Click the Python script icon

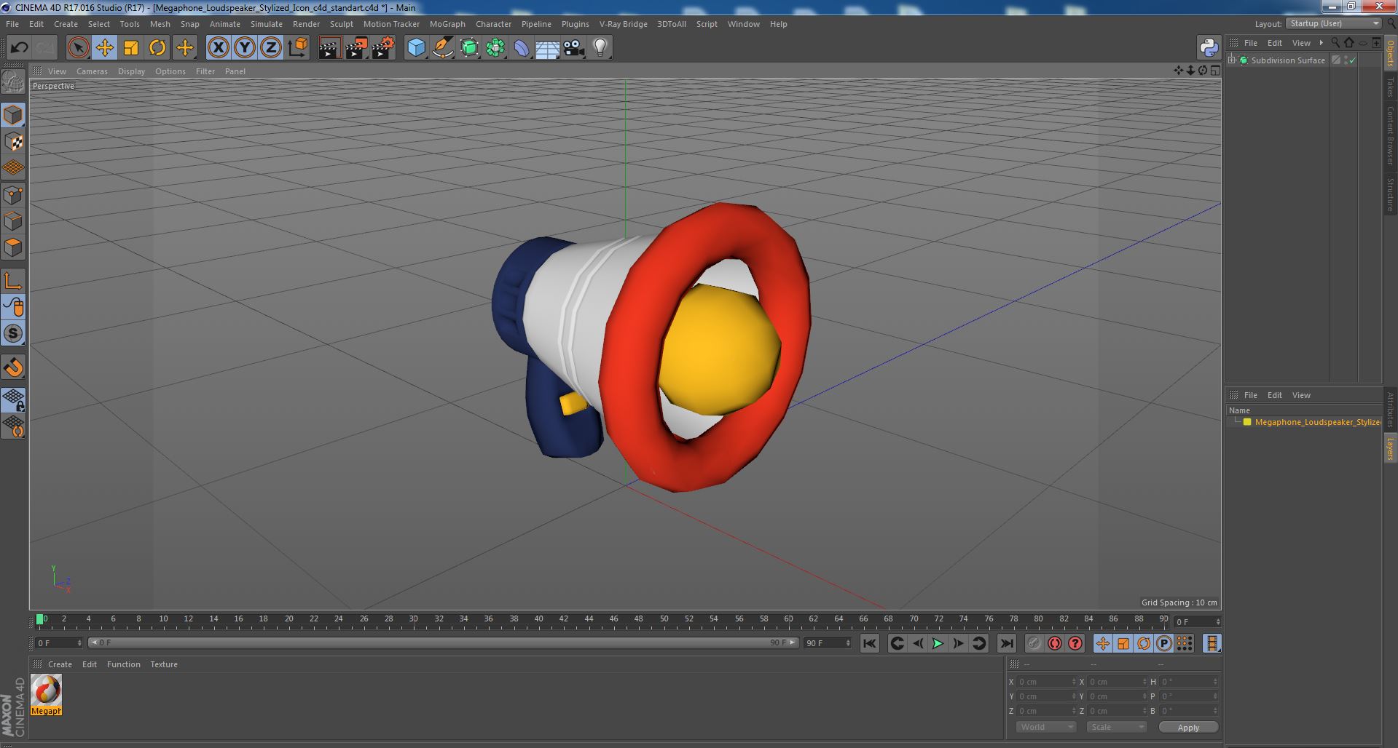[1209, 48]
